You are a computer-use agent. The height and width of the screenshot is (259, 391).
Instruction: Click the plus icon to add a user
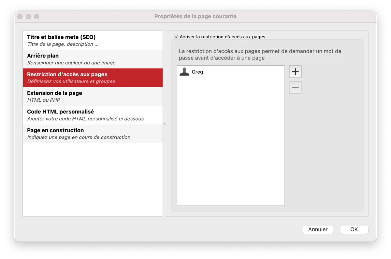coord(295,72)
